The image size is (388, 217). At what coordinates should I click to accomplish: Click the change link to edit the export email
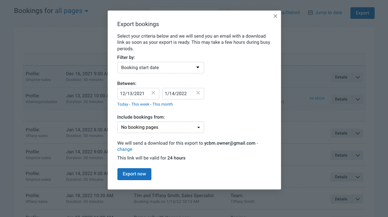coord(124,149)
